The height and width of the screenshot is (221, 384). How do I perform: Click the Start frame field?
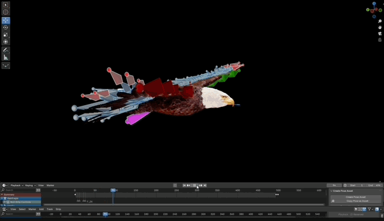pos(356,186)
